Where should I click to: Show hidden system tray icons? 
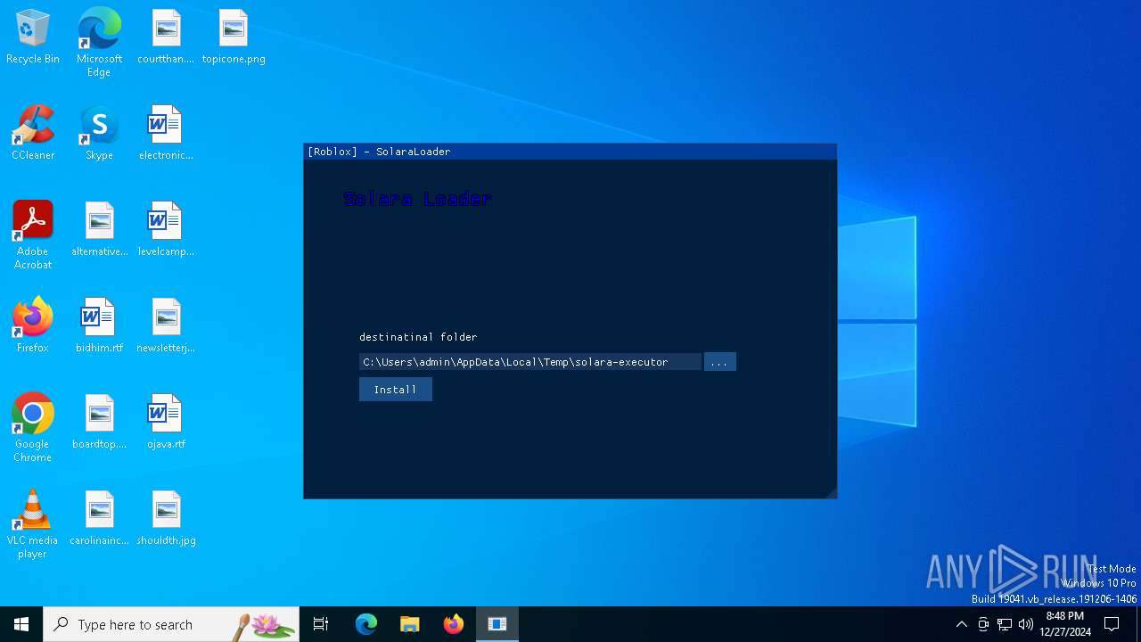[x=961, y=624]
